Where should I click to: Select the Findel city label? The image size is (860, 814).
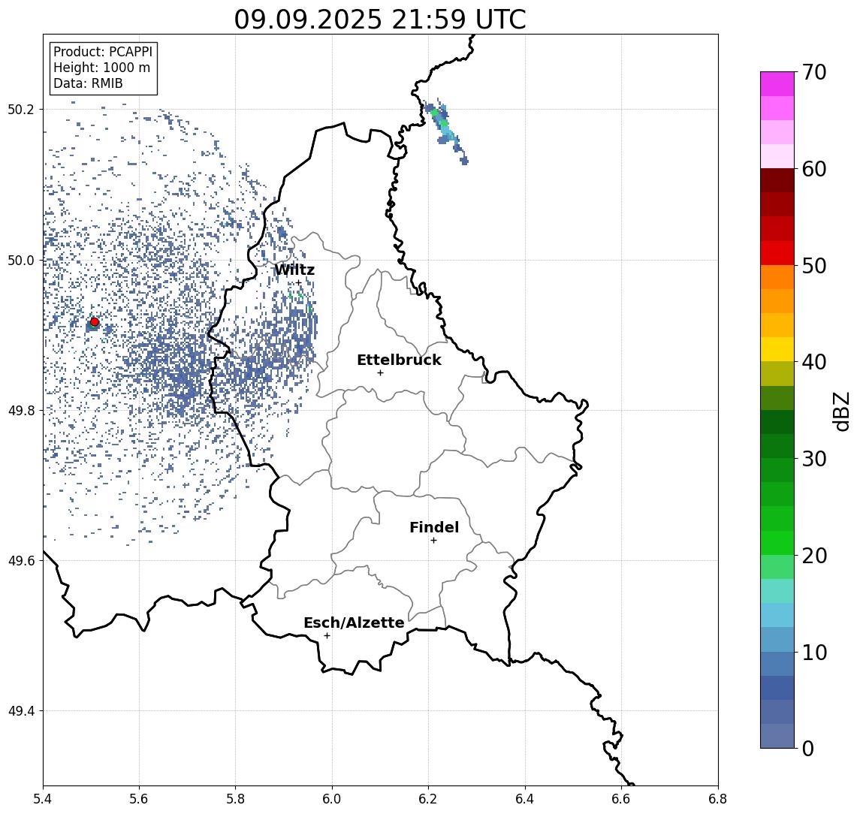[434, 527]
